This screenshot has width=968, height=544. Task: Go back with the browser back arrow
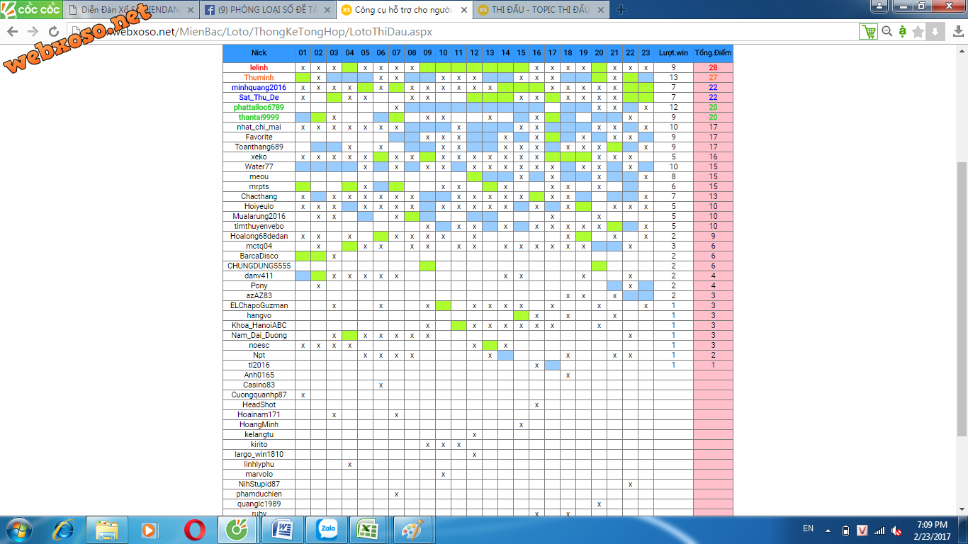click(13, 32)
